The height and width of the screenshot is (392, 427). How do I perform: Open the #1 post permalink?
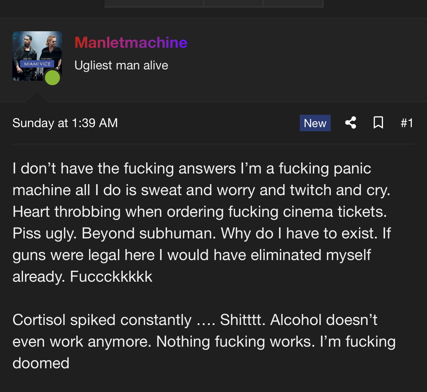[x=407, y=123]
